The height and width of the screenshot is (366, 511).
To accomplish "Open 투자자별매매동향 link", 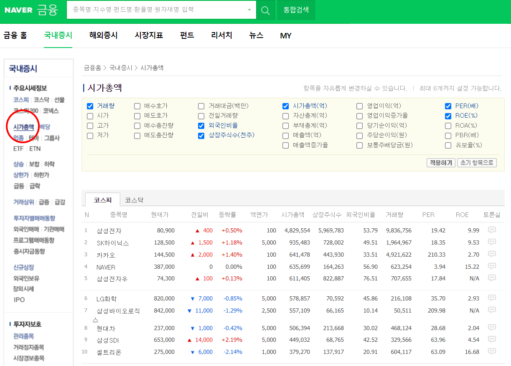I will (x=34, y=218).
